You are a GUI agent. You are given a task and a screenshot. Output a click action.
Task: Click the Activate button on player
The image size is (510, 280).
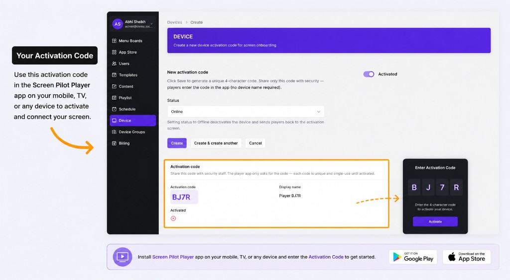435,221
